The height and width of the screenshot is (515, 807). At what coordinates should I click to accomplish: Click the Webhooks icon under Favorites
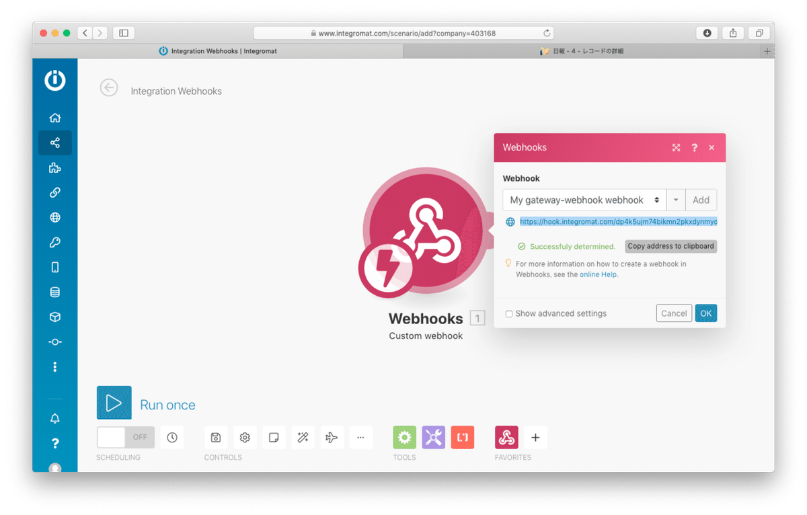coord(506,437)
